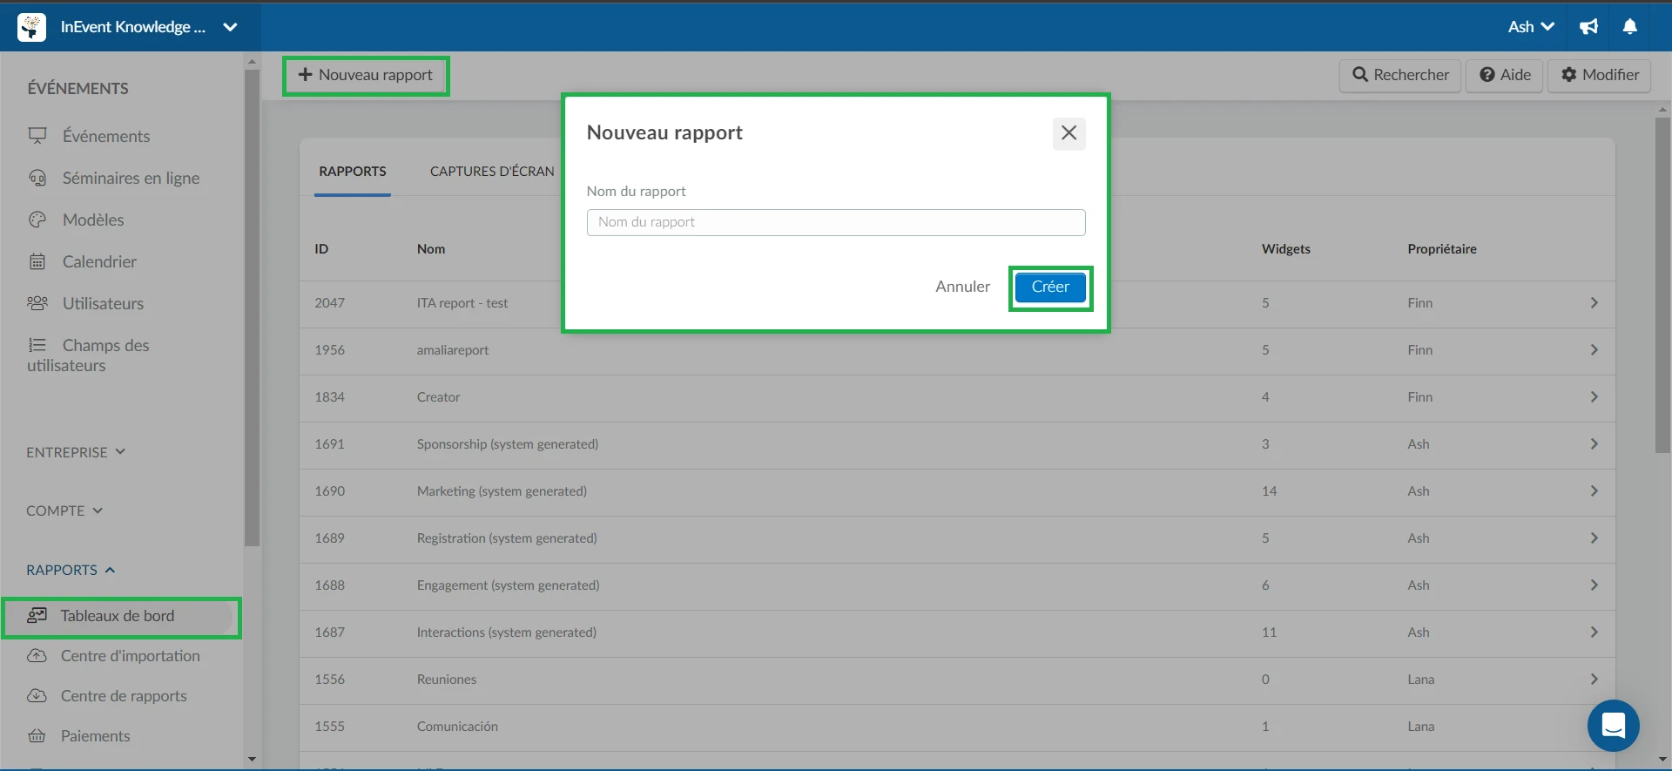Click the Créer button
Image resolution: width=1672 pixels, height=771 pixels.
pyautogui.click(x=1050, y=287)
